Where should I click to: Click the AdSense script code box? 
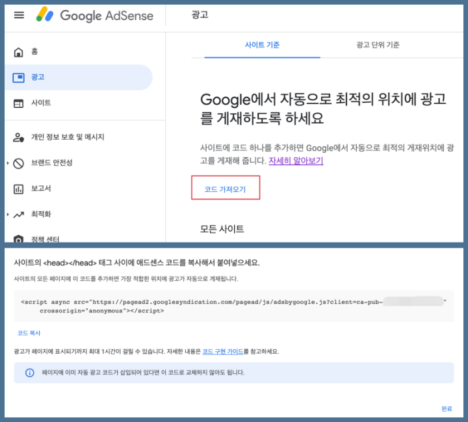[x=234, y=306]
